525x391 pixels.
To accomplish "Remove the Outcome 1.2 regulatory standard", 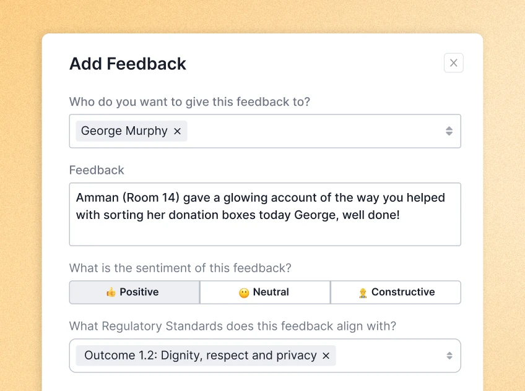I will (x=326, y=355).
